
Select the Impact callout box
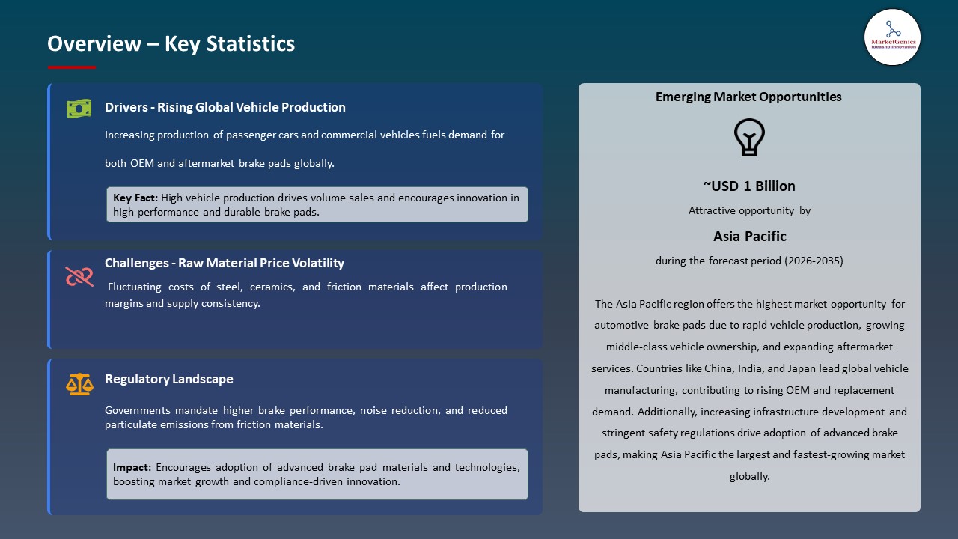(317, 474)
